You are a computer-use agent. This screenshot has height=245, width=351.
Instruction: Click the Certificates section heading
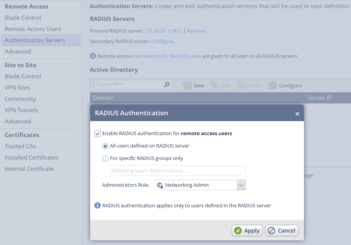(x=22, y=135)
